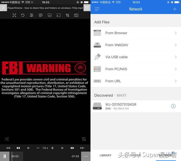The image size is (181, 161).
Task: Open the hamburger menu in Network screen
Action: pyautogui.click(x=97, y=9)
